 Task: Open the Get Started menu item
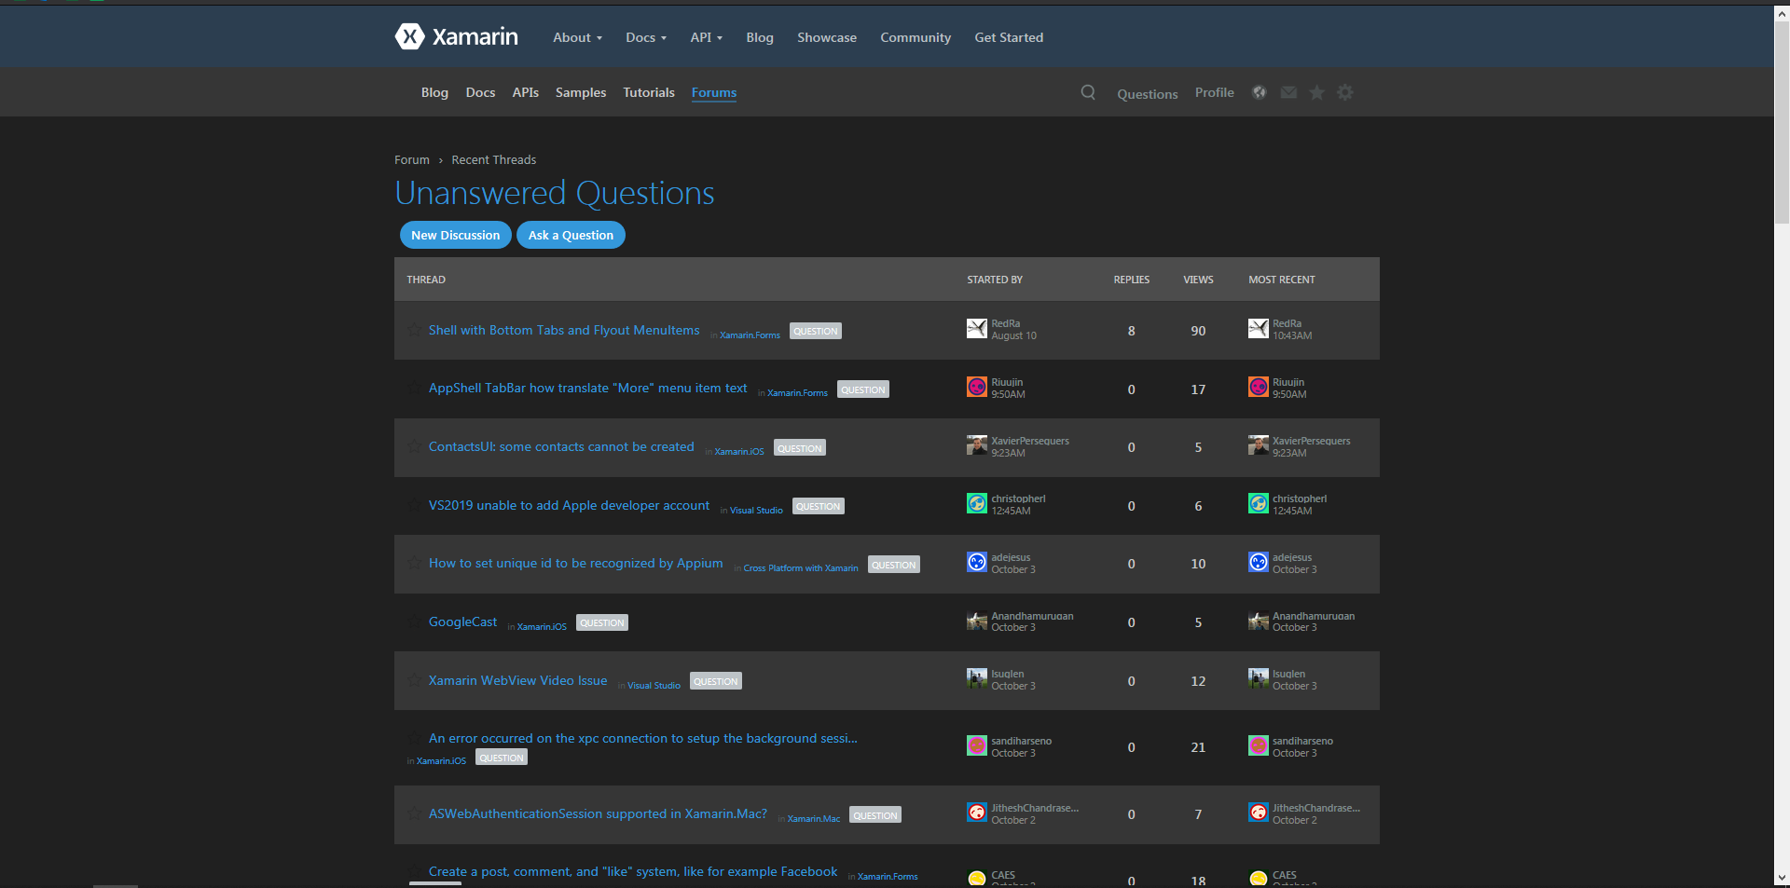pos(1009,37)
